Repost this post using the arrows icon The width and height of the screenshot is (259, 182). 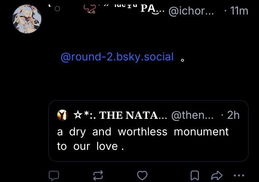[98, 175]
